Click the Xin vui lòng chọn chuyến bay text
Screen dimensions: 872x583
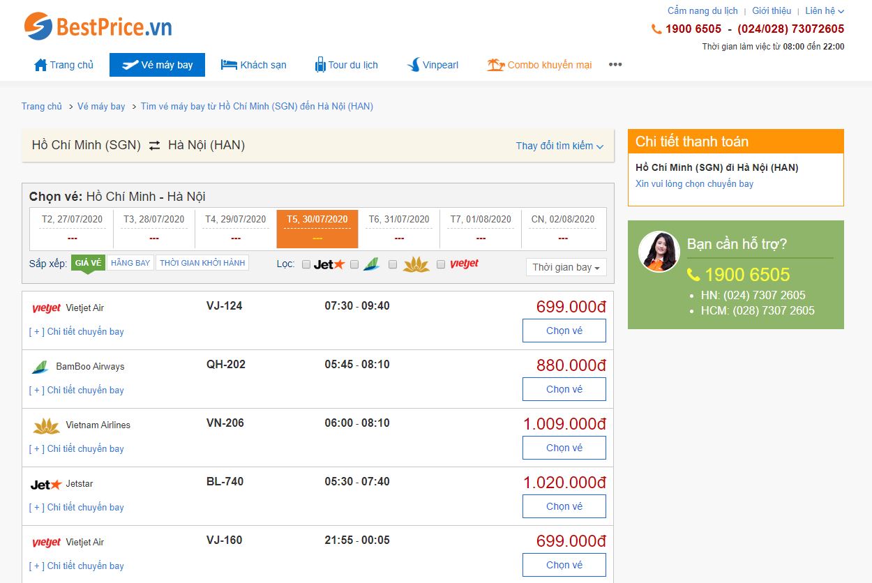pyautogui.click(x=694, y=184)
